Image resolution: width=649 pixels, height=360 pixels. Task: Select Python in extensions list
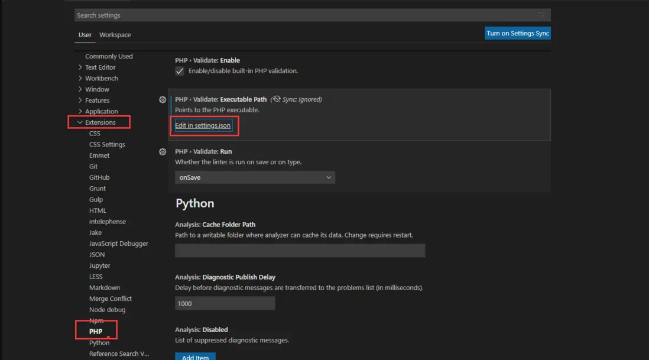(x=99, y=343)
